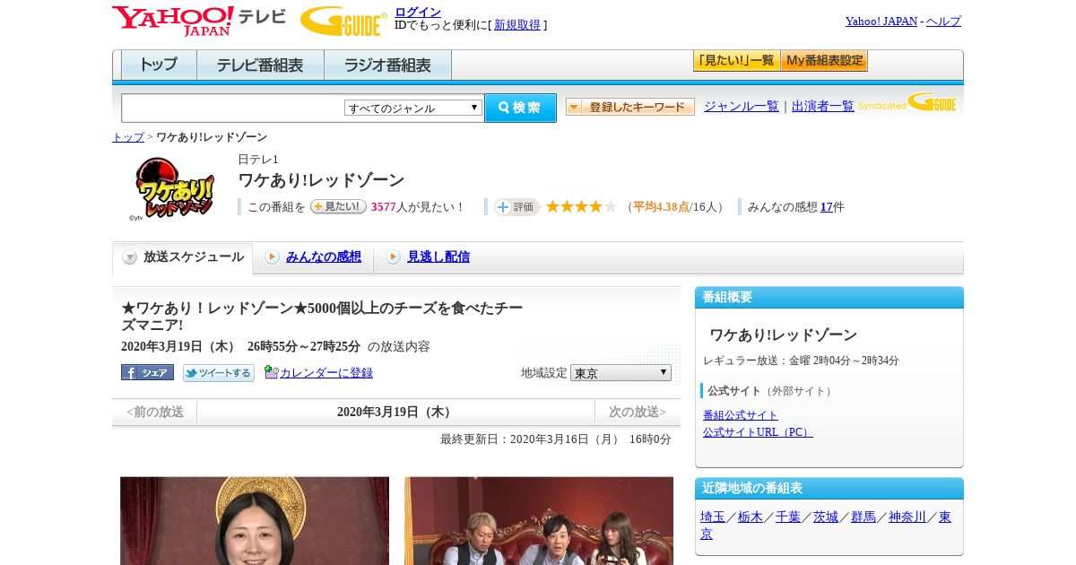
Task: Click the woman with halo thumbnail
Action: click(255, 520)
